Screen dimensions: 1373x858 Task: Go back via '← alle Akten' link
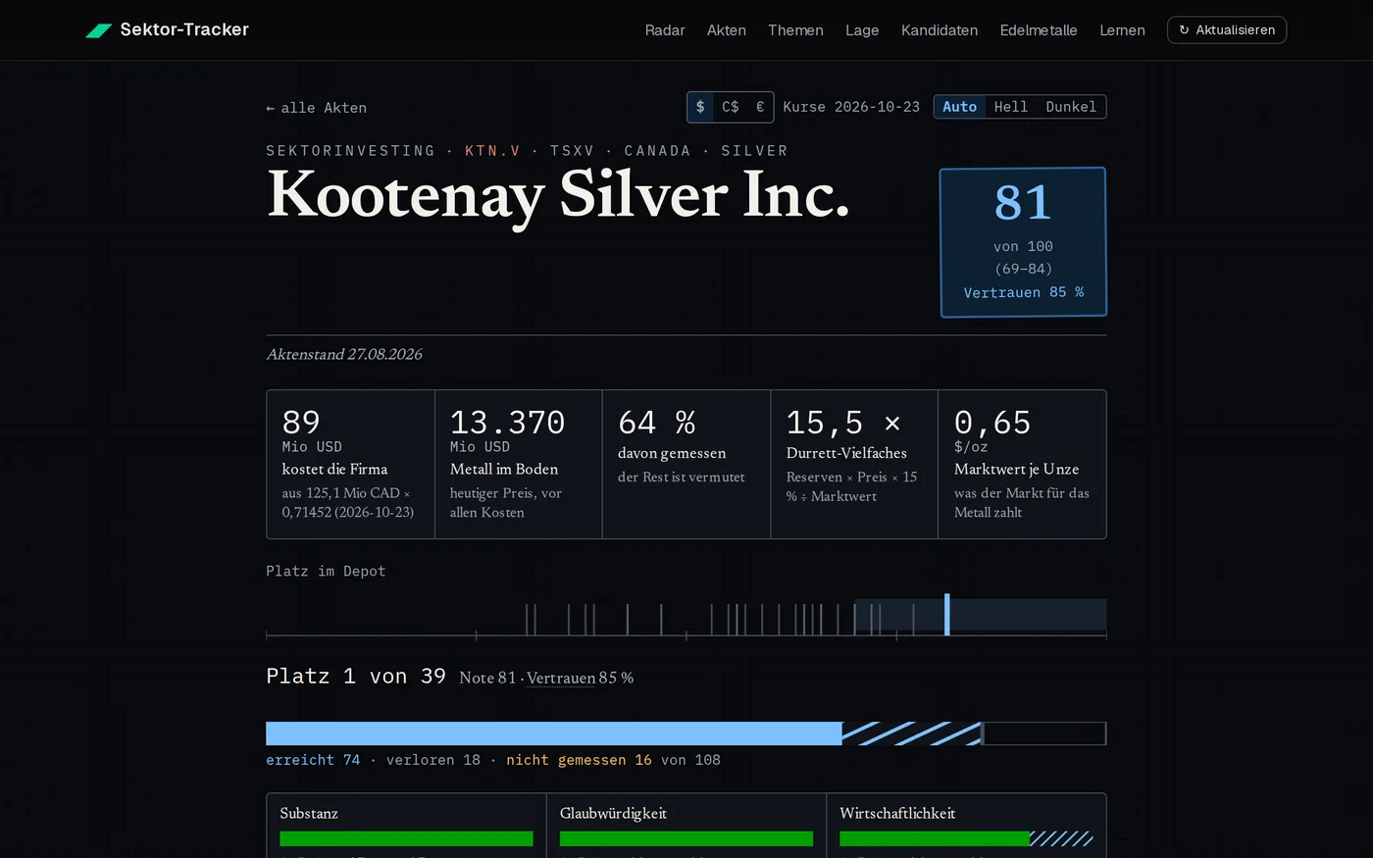click(316, 108)
